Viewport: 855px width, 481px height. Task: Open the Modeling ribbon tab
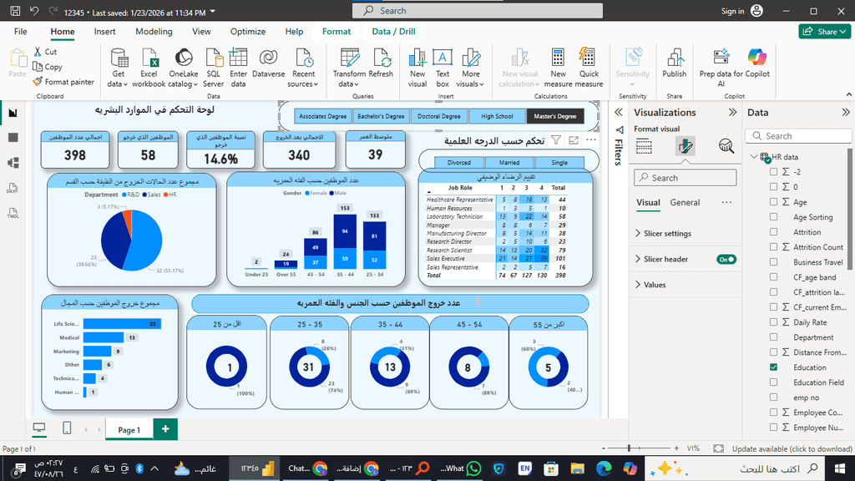click(x=154, y=32)
